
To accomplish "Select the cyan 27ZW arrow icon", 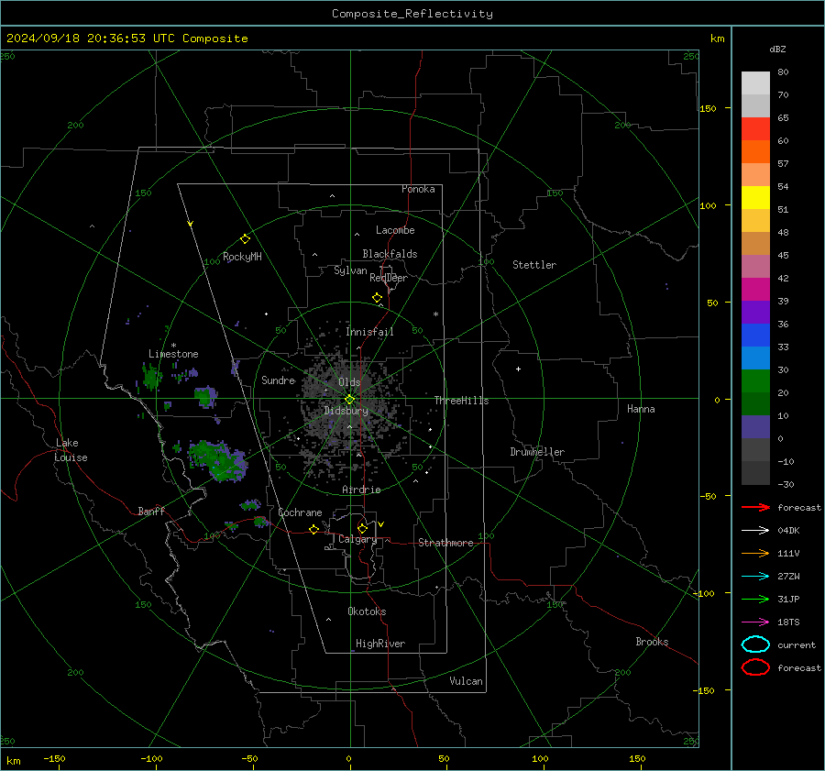I will pyautogui.click(x=755, y=576).
